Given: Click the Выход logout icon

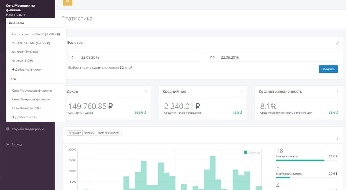Looking at the screenshot, I should tap(8, 145).
